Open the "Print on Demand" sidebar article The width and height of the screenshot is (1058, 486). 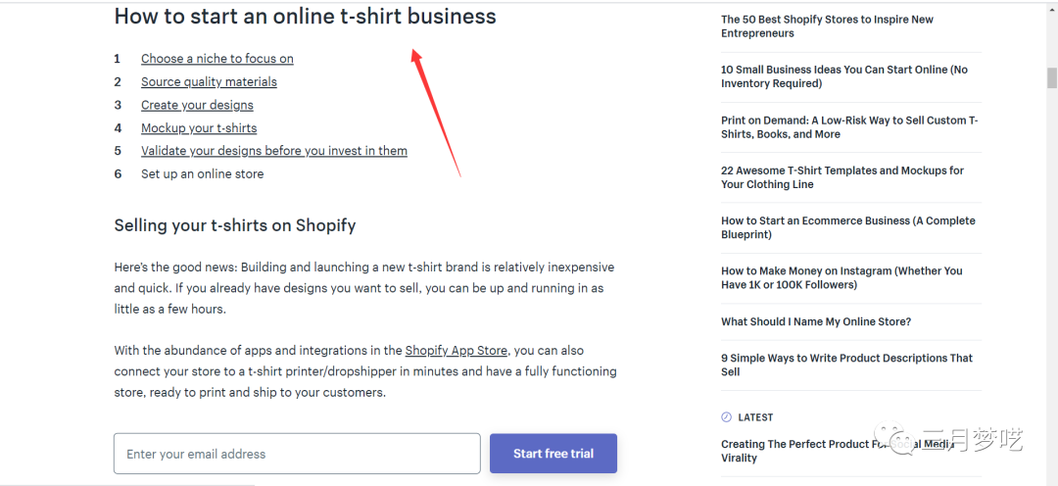[848, 127]
